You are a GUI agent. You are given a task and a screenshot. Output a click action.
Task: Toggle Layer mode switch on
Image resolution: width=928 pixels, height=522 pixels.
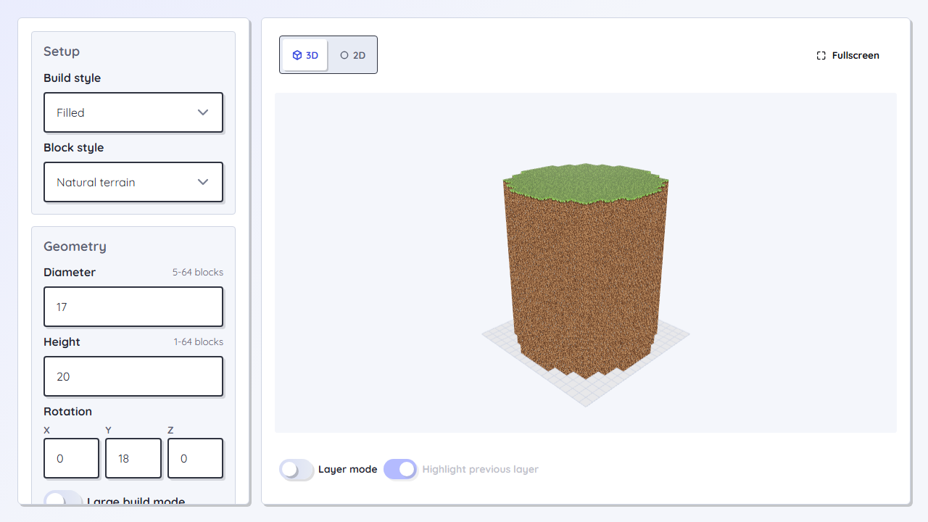pos(297,469)
